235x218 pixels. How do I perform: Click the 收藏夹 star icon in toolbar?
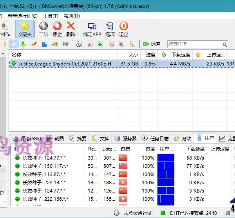[25, 27]
